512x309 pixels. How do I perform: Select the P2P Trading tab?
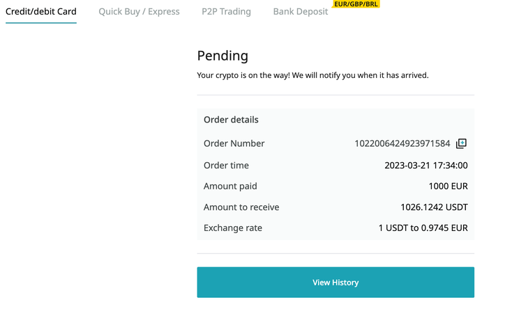point(226,12)
